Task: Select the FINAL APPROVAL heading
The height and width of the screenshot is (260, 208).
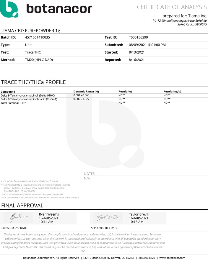Action: coord(22,206)
